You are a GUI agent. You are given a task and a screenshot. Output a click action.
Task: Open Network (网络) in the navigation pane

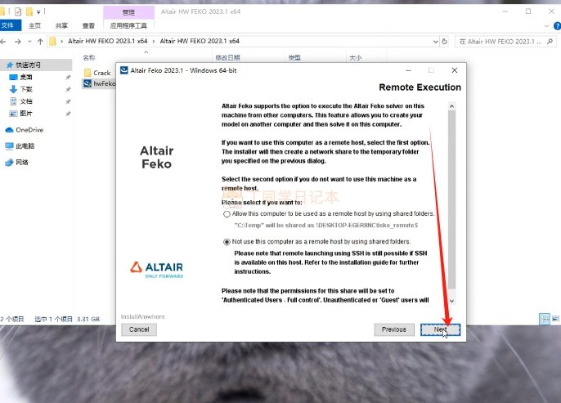[x=22, y=162]
